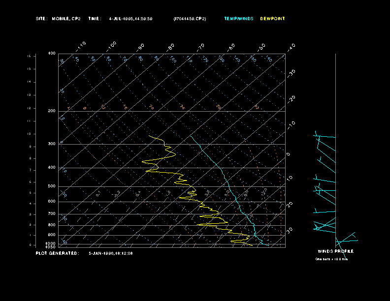390x301 pixels.
Task: Click the 800 pressure level label
Action: coord(52,225)
